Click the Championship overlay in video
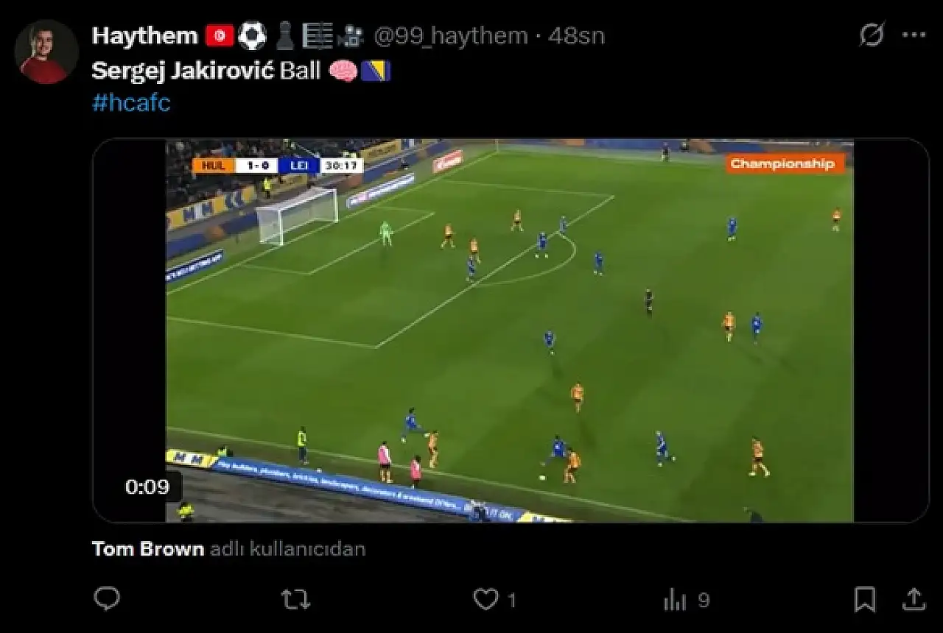The height and width of the screenshot is (633, 943). (785, 163)
